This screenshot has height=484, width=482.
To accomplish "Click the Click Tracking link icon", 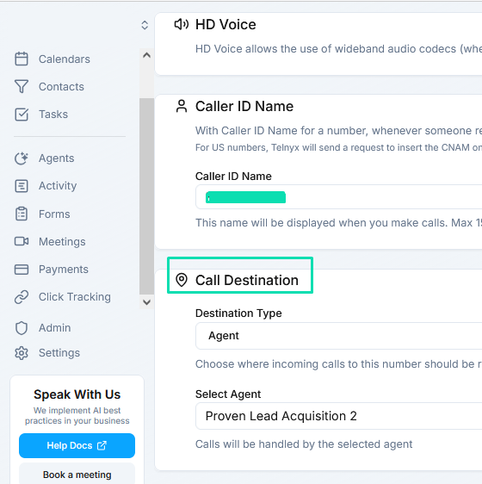I will (x=22, y=297).
